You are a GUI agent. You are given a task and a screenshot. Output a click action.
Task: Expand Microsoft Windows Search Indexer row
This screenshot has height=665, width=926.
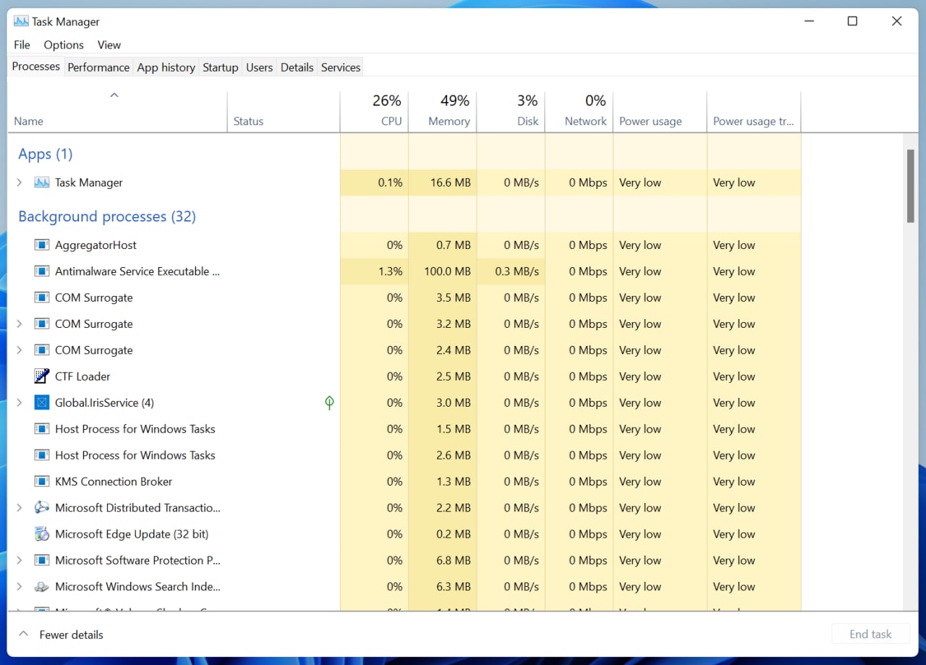point(20,587)
